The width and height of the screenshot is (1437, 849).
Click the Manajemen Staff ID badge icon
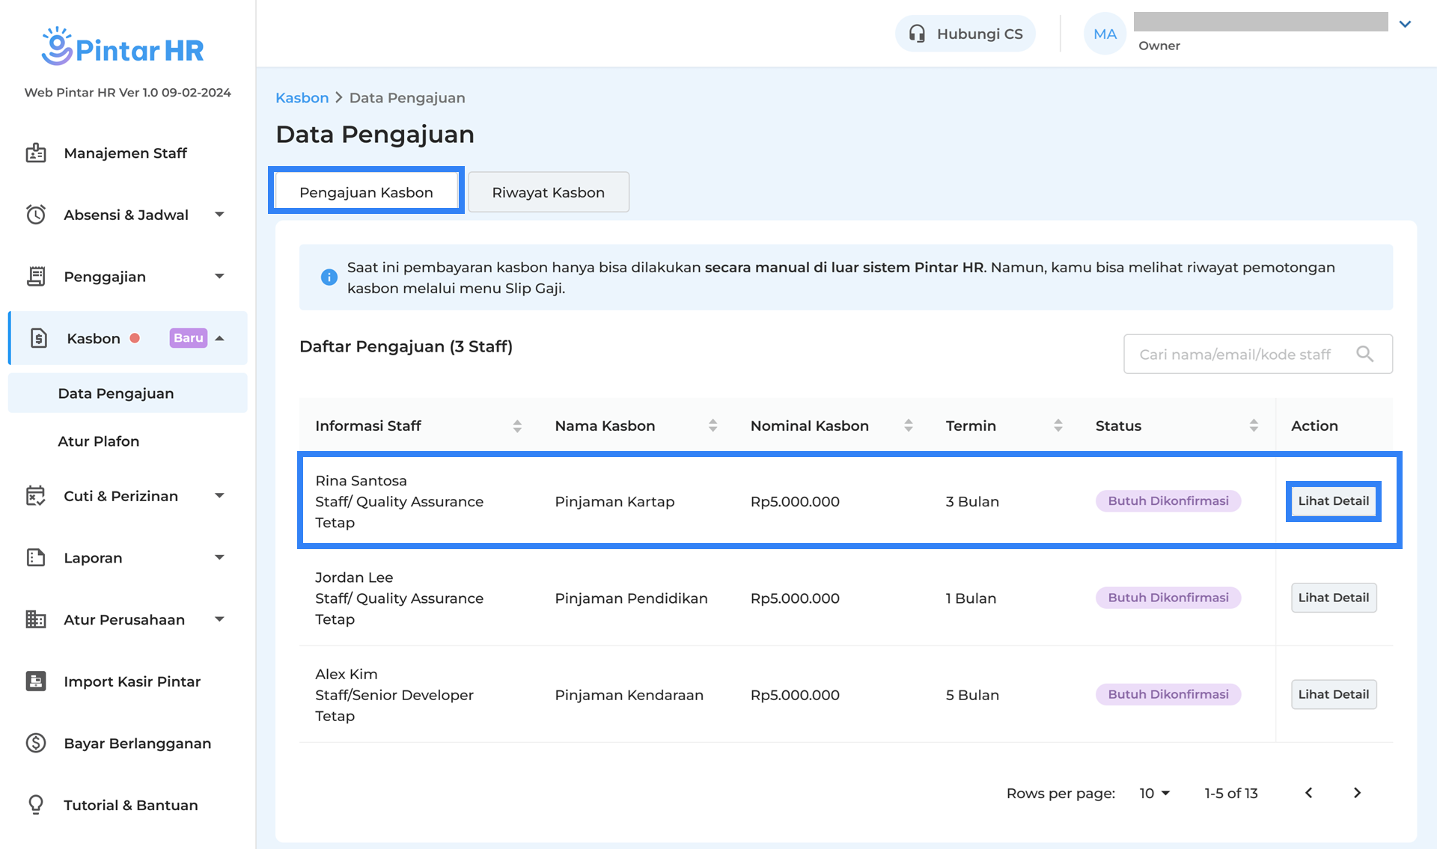coord(36,153)
